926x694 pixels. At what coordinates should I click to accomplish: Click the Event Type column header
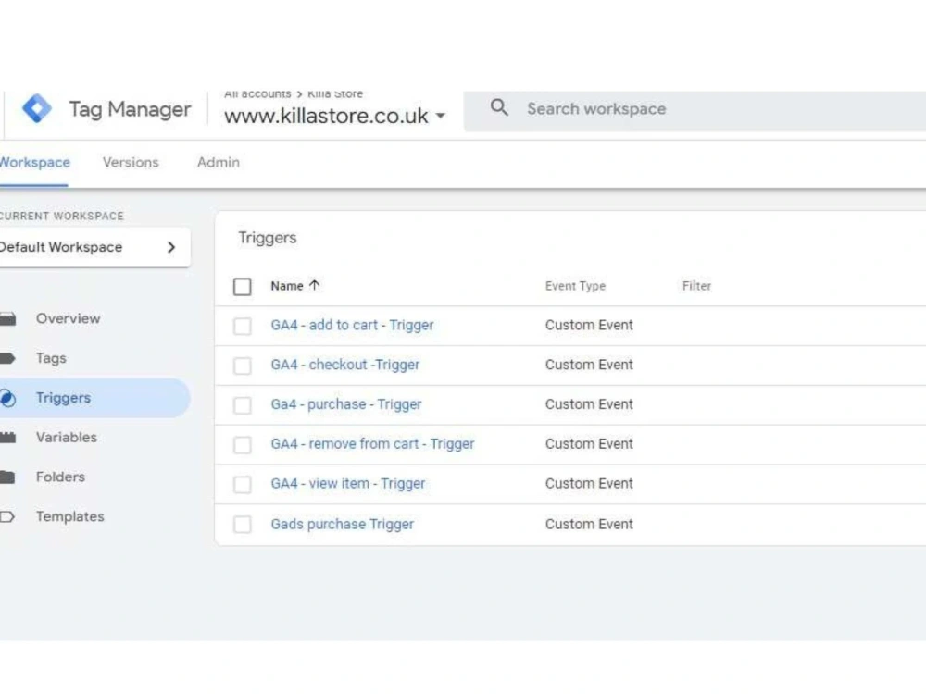click(575, 286)
